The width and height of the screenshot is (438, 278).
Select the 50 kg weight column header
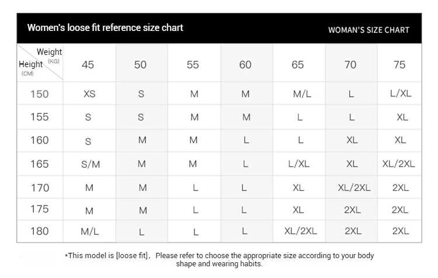141,64
